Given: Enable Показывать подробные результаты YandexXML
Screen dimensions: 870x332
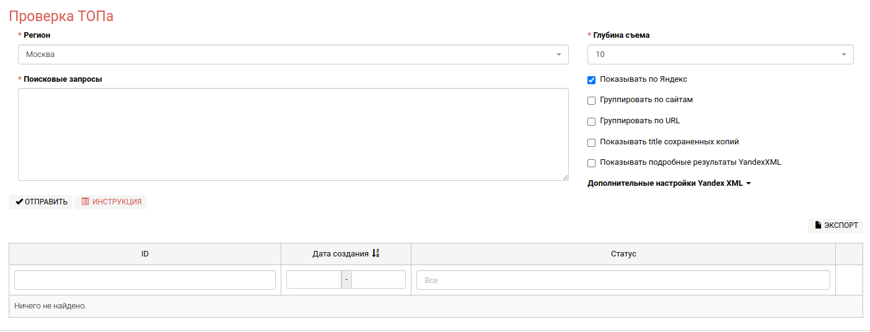Looking at the screenshot, I should (x=591, y=163).
